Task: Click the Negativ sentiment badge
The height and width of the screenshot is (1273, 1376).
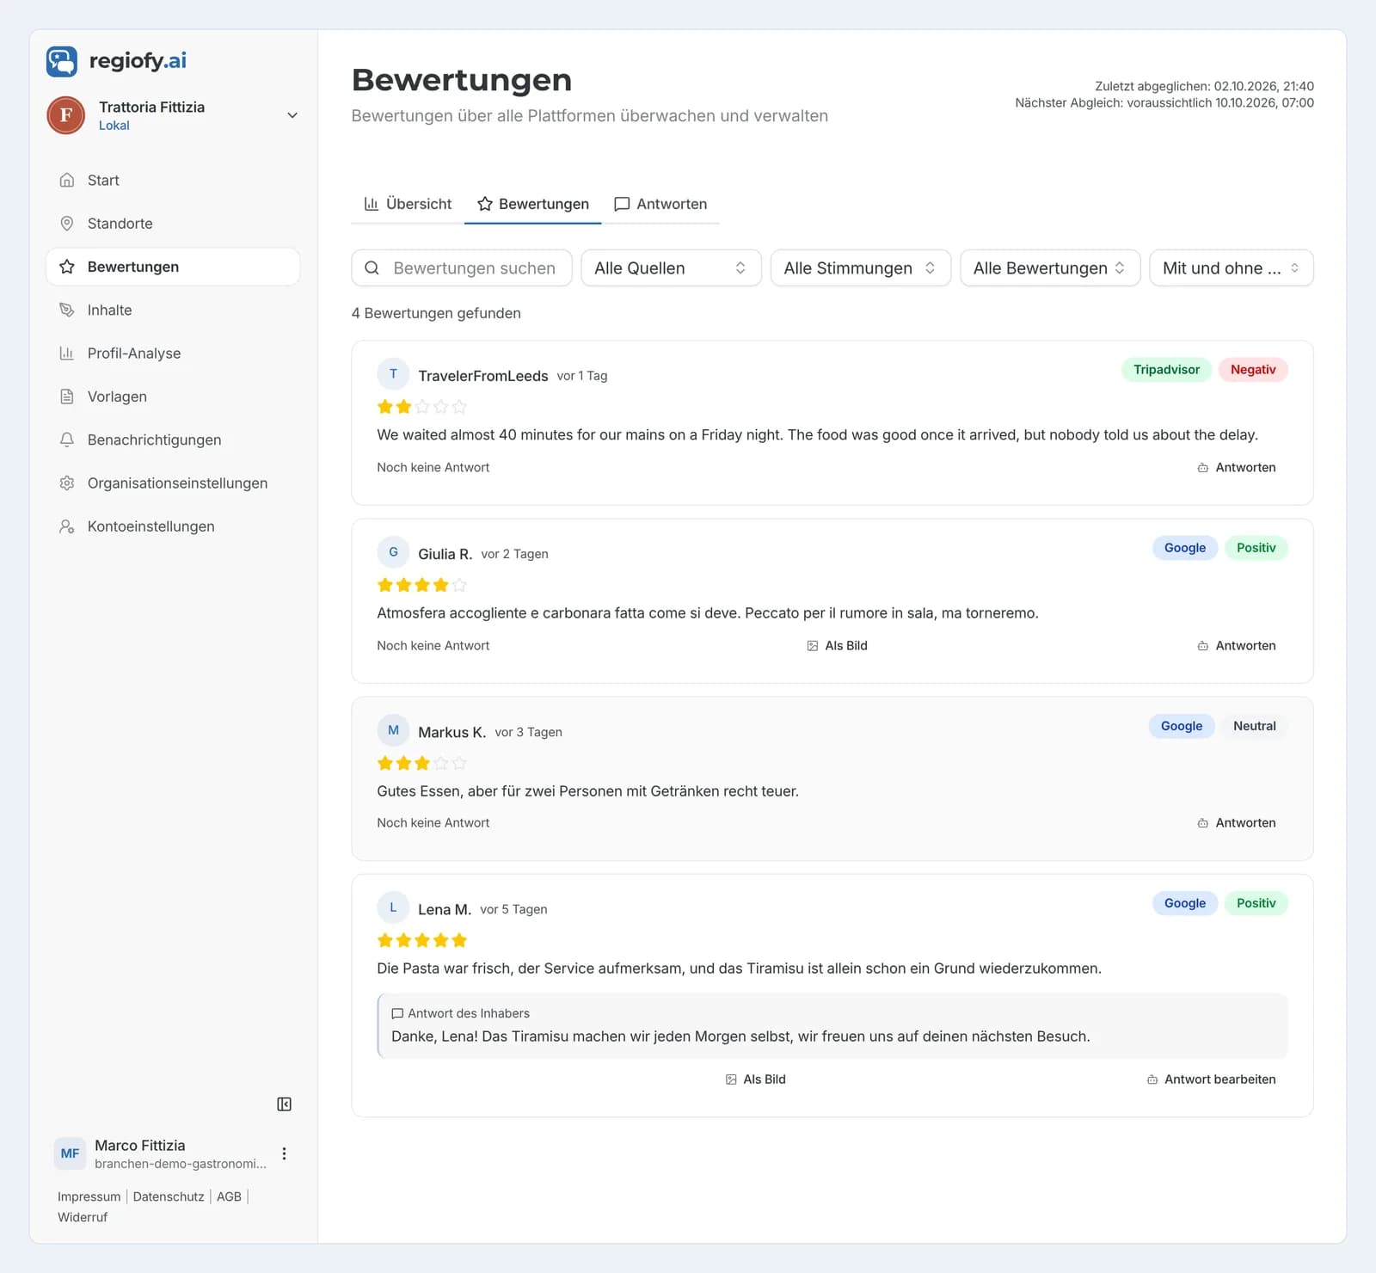Action: pyautogui.click(x=1253, y=370)
